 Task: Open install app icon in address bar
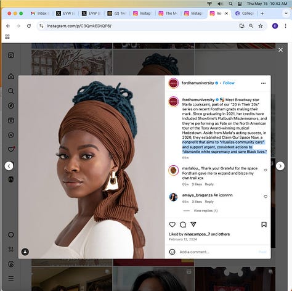tap(241, 26)
